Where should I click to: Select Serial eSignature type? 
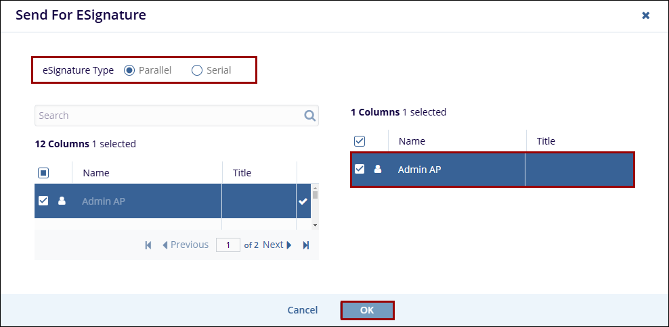tap(197, 70)
